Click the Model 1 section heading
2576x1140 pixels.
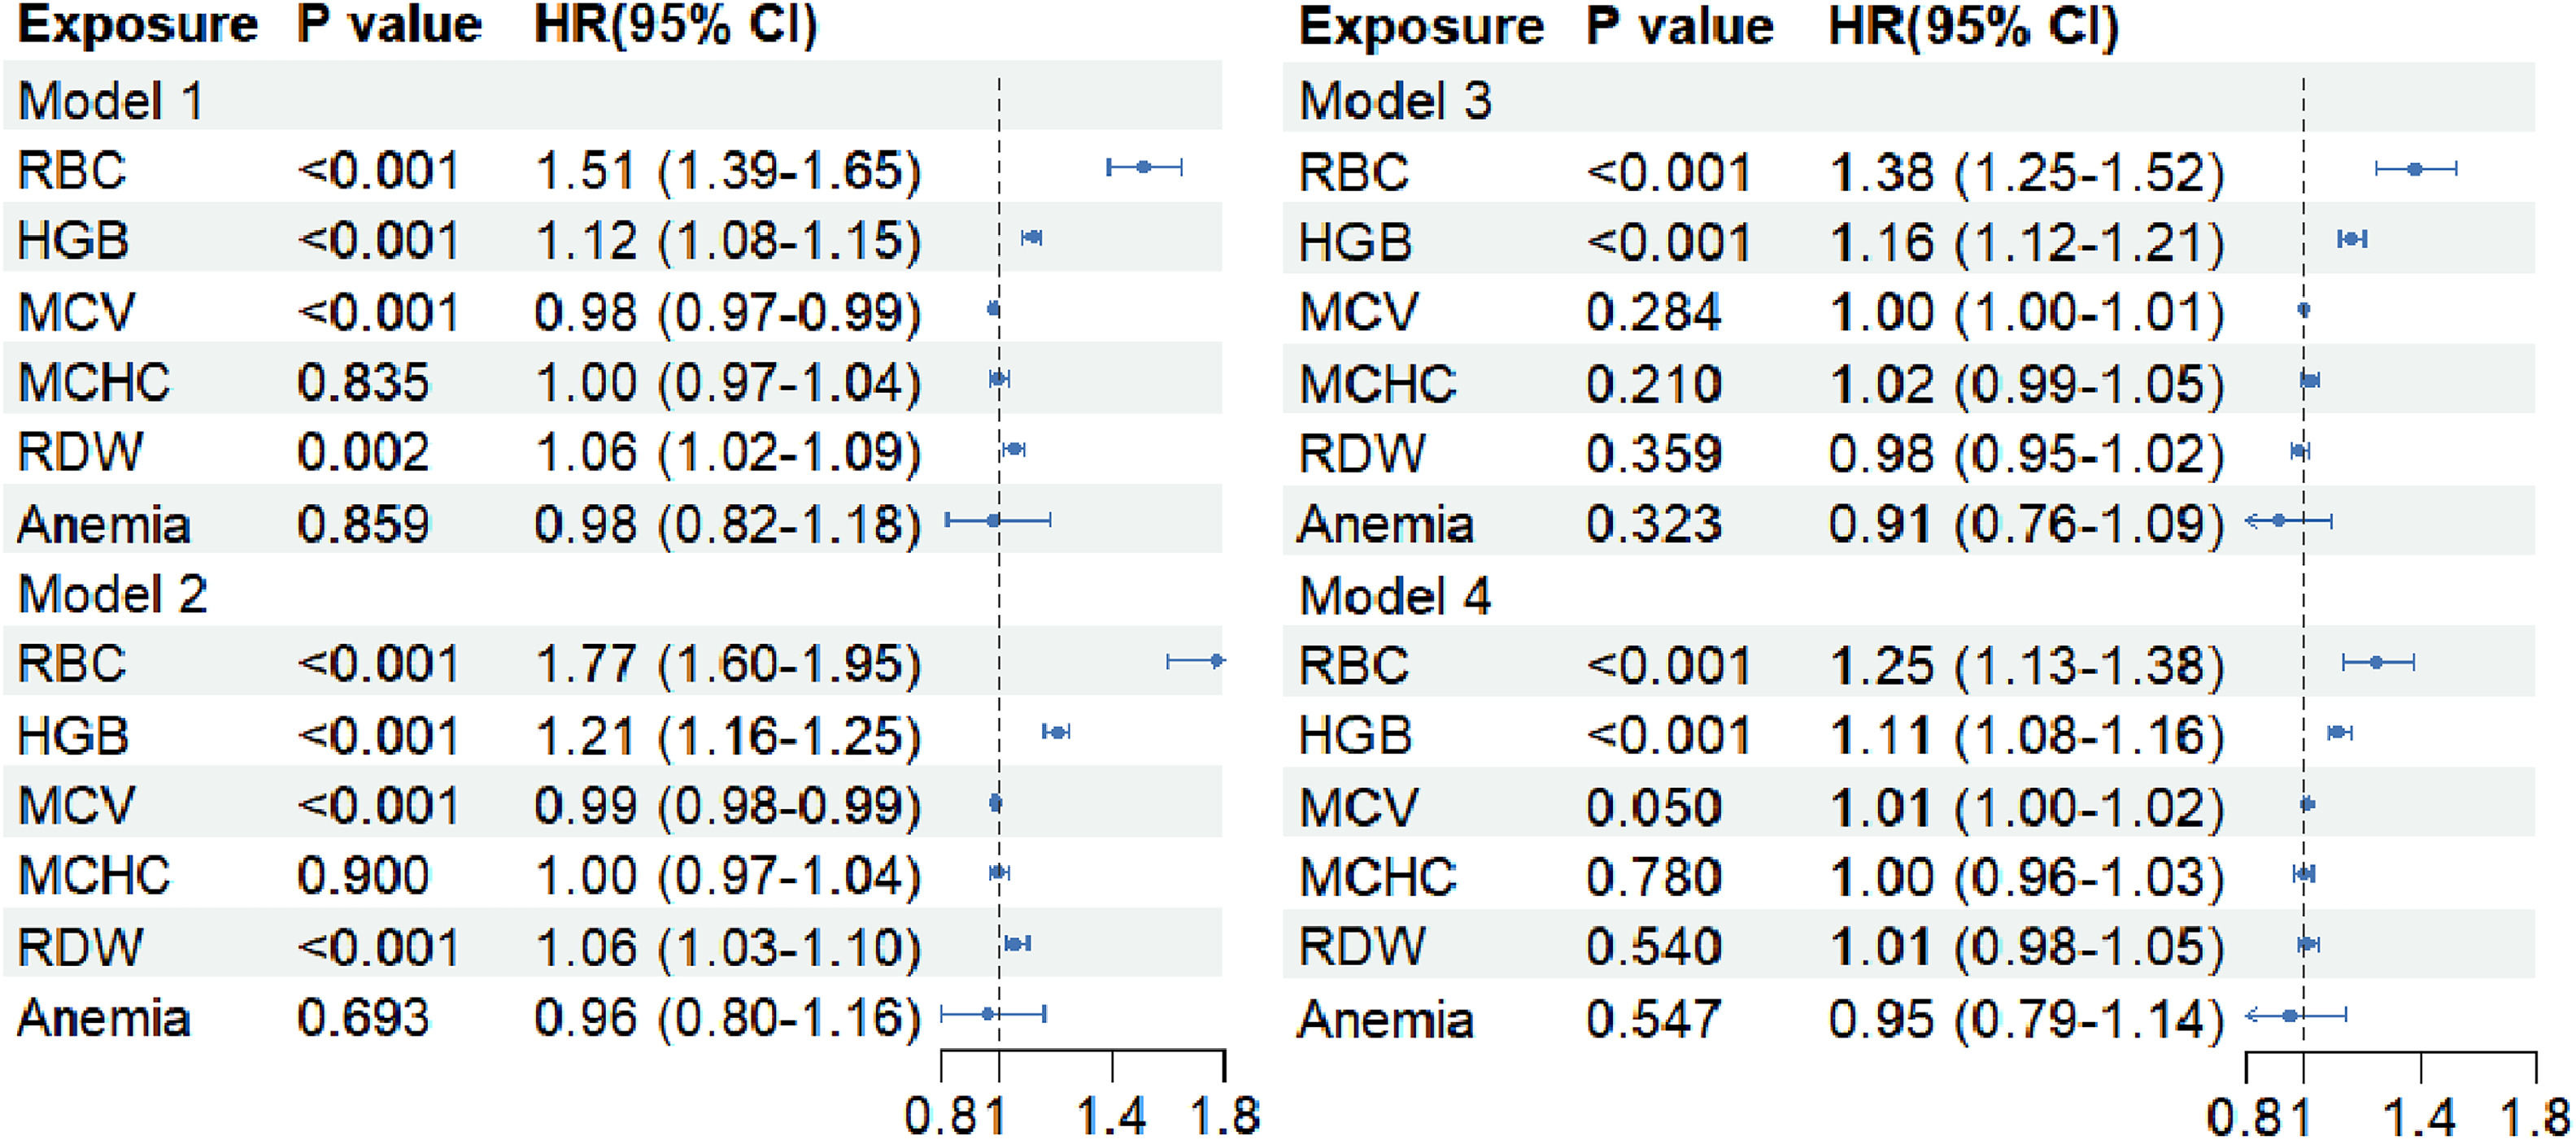(110, 101)
